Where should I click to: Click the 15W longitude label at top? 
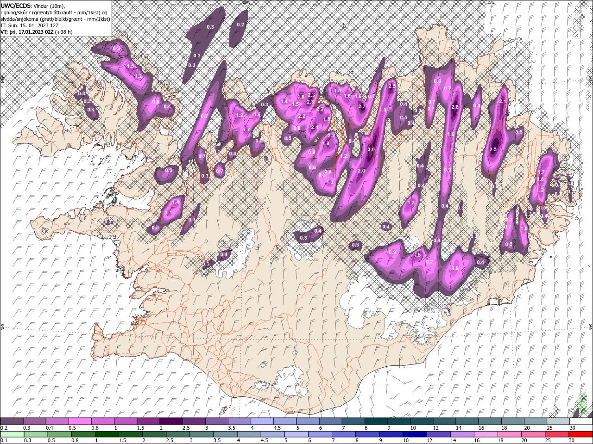pos(491,2)
